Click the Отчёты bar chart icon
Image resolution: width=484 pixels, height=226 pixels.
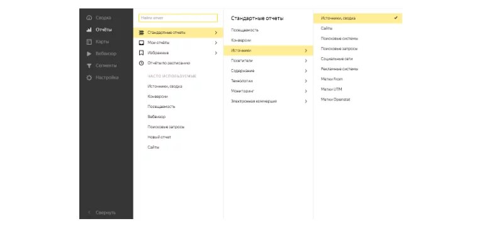click(89, 30)
